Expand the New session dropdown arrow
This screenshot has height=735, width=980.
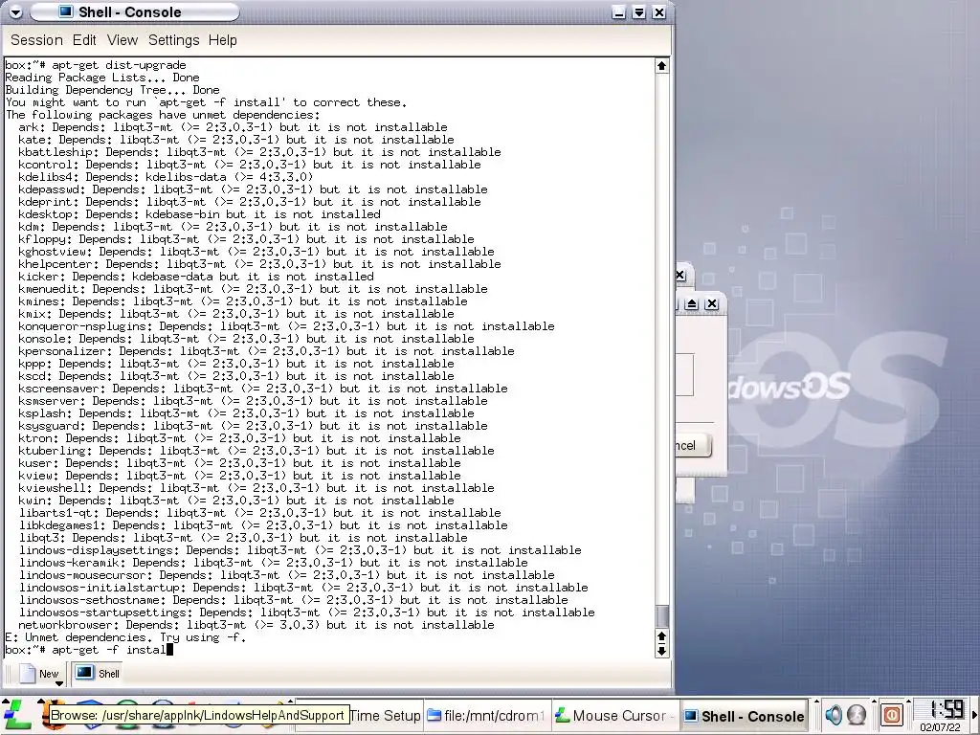pyautogui.click(x=59, y=683)
